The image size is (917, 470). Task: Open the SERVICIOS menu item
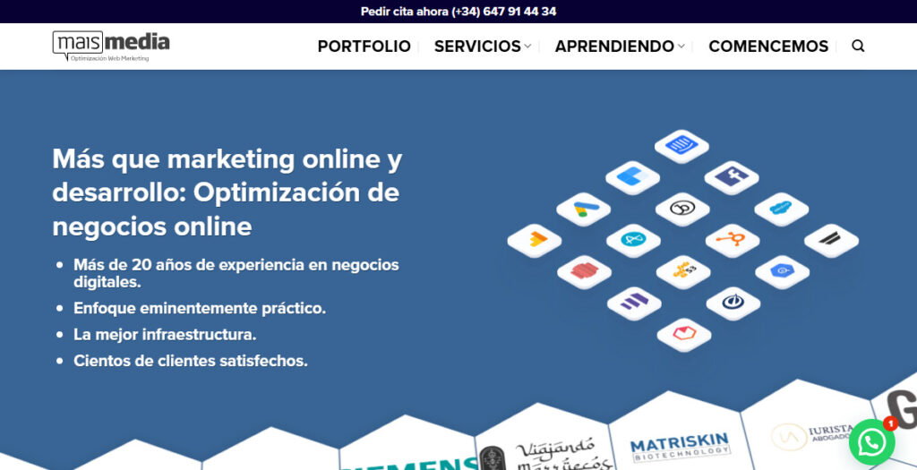[x=477, y=47]
